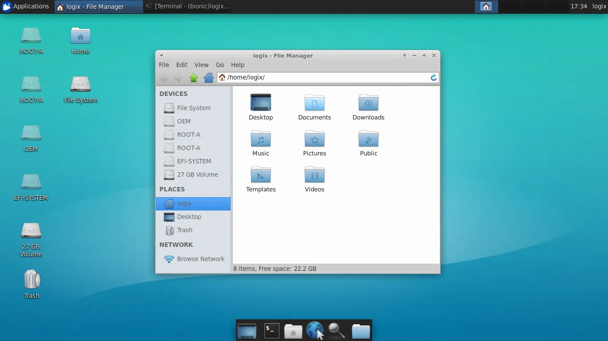
Task: Click the green Go Up arrow in toolbar
Action: pos(194,77)
